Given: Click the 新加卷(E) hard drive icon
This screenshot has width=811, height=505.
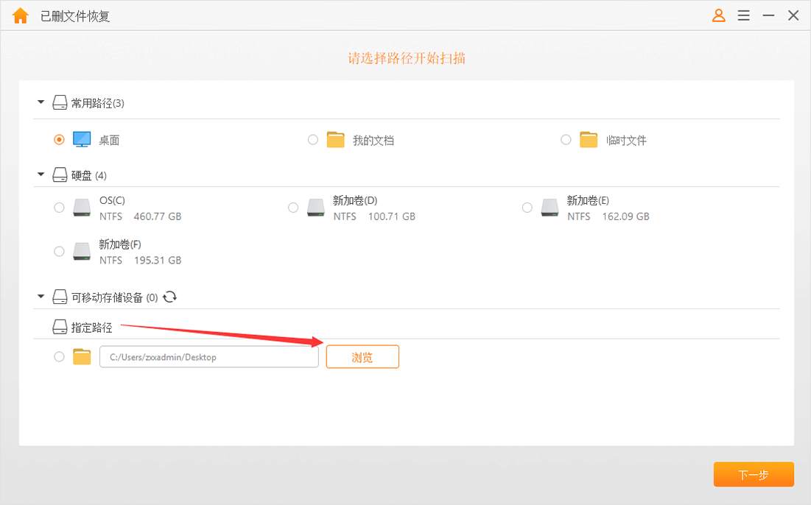Looking at the screenshot, I should [x=550, y=208].
